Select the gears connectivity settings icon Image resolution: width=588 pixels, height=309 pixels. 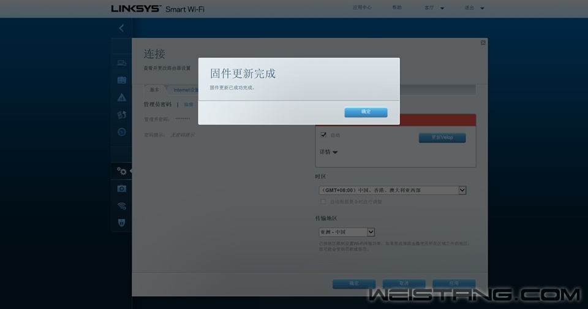121,171
